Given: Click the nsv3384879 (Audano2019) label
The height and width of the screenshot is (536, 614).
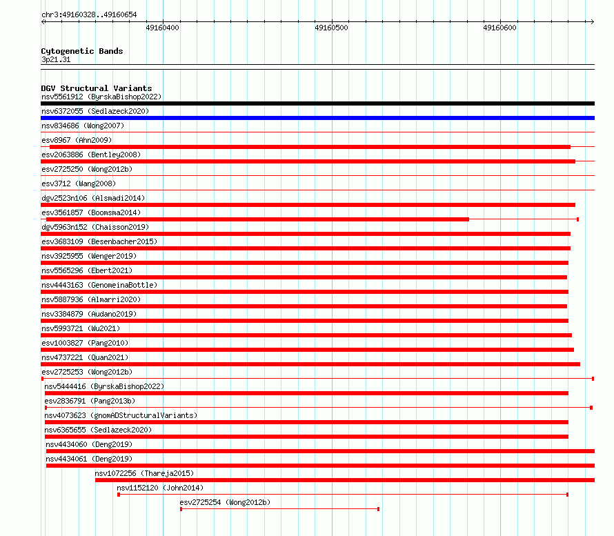Looking at the screenshot, I should pos(89,314).
